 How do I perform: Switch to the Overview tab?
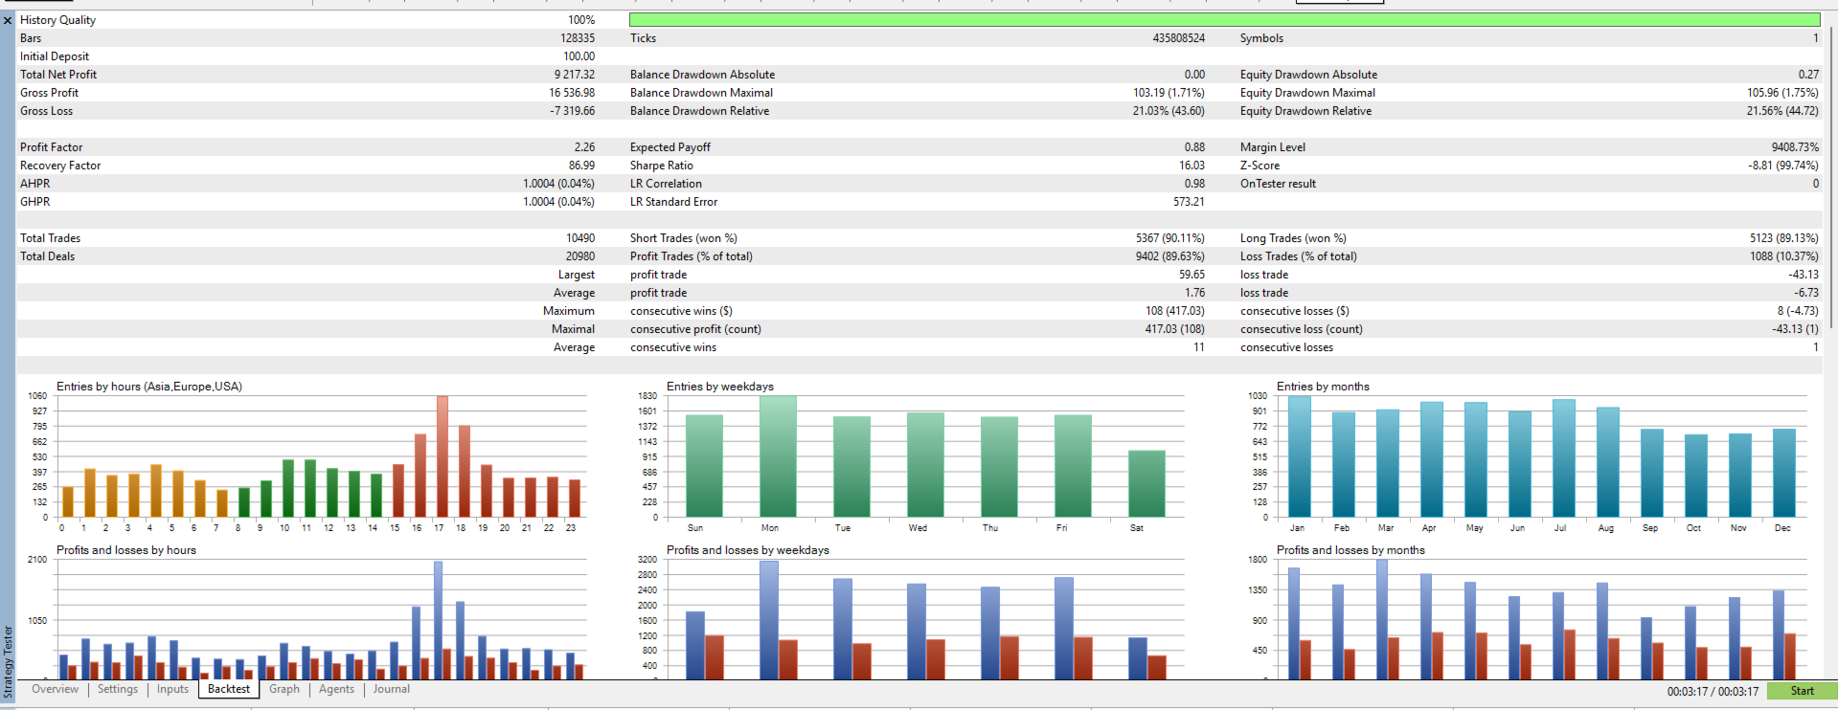click(x=55, y=689)
